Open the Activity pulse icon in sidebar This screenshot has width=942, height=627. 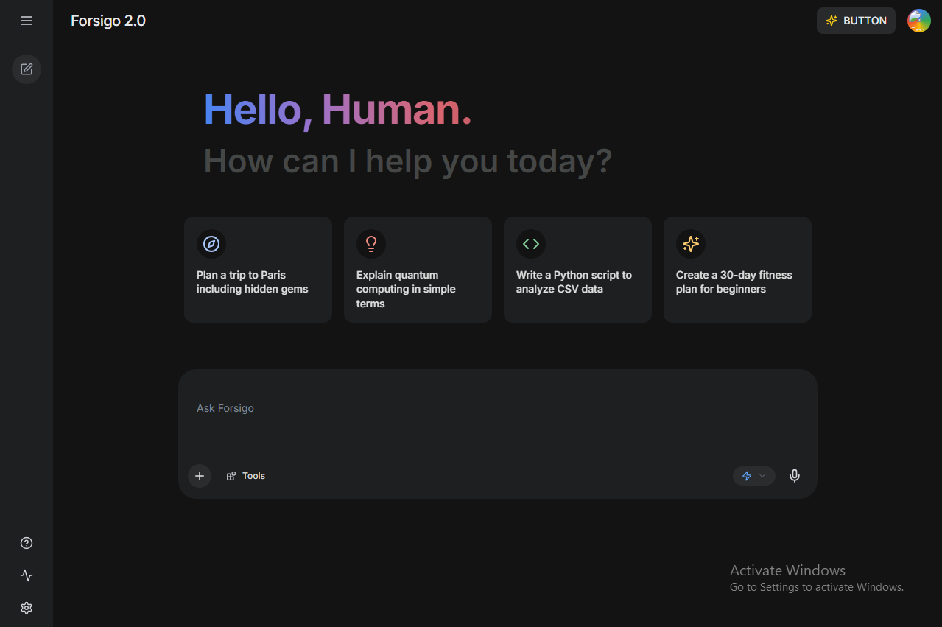coord(27,575)
